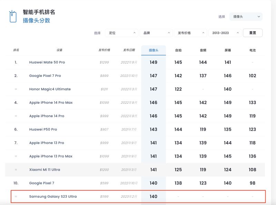This screenshot has width=276, height=205.
Task: Click the smartphone ranking icon
Action: click(13, 16)
